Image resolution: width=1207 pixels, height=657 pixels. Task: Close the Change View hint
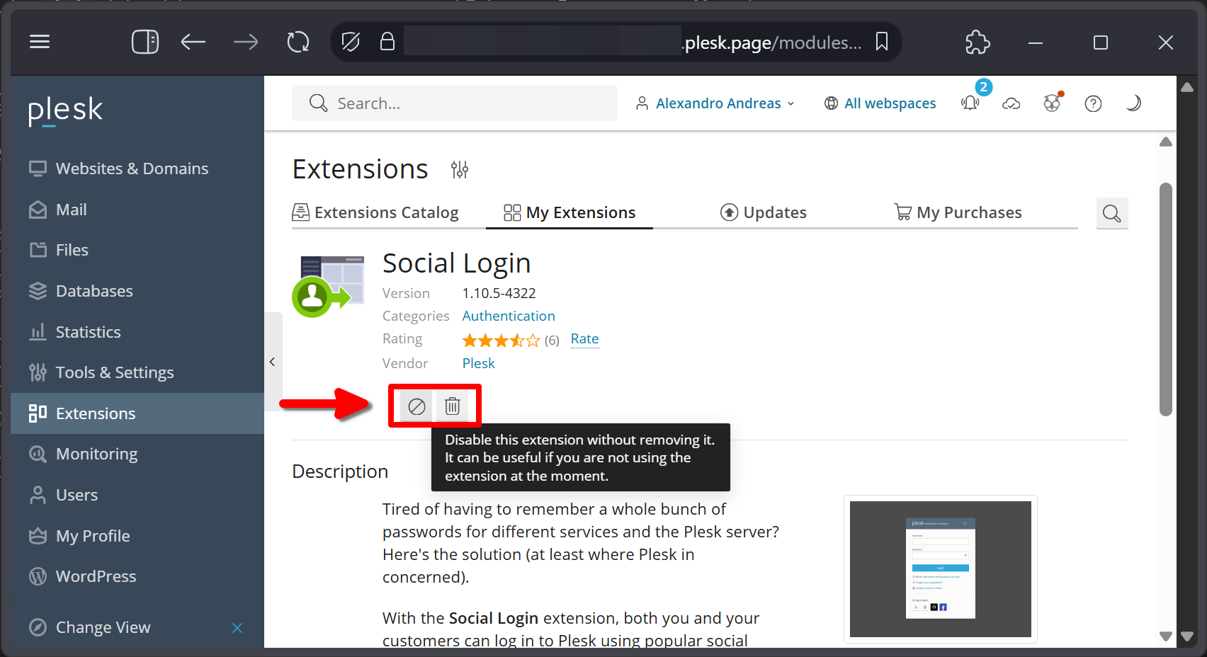pos(237,628)
